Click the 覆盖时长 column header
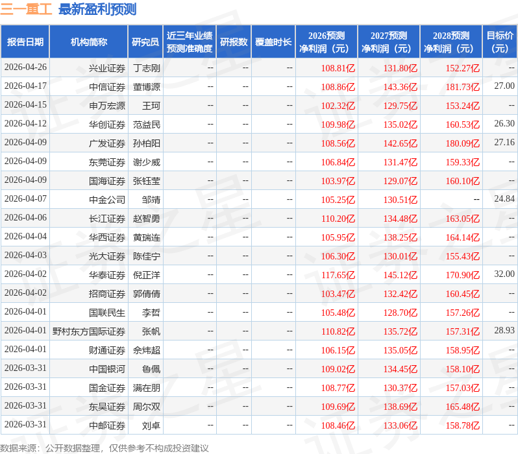This screenshot has height=454, width=518. 273,42
